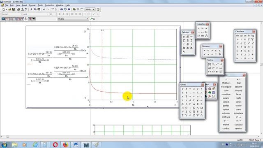Toggle Bold formatting button
This screenshot has width=263, height=148.
pos(60,14)
